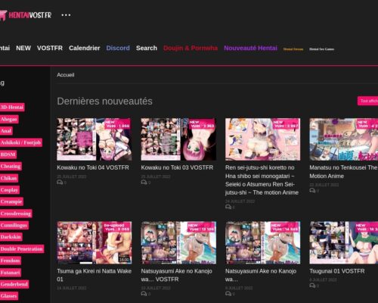Screen dimensions: 378x303
Task: Select the Cosplay tag
Action: (10, 189)
